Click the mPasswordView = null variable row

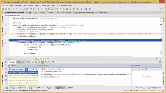pos(85,77)
